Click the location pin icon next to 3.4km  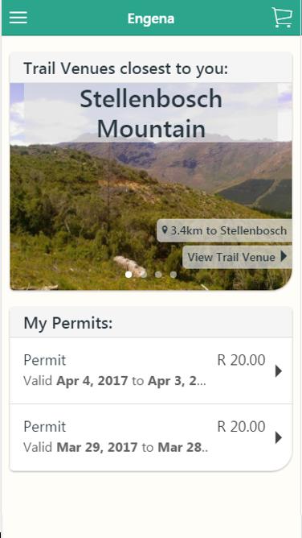(x=165, y=230)
